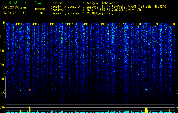The width and height of the screenshot is (178, 113).
Task: Click the 'meteor' label
Action: tap(40, 9)
